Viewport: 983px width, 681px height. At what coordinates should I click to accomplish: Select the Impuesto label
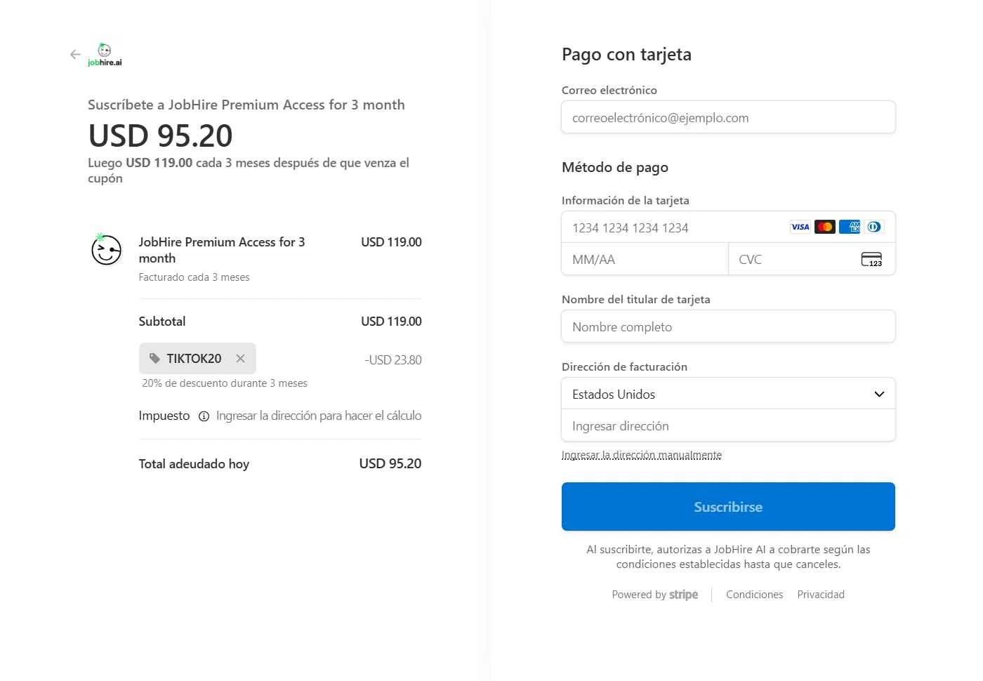(x=164, y=416)
